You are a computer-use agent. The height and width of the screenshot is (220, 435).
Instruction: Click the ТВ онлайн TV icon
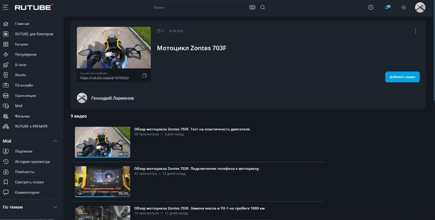click(5, 85)
